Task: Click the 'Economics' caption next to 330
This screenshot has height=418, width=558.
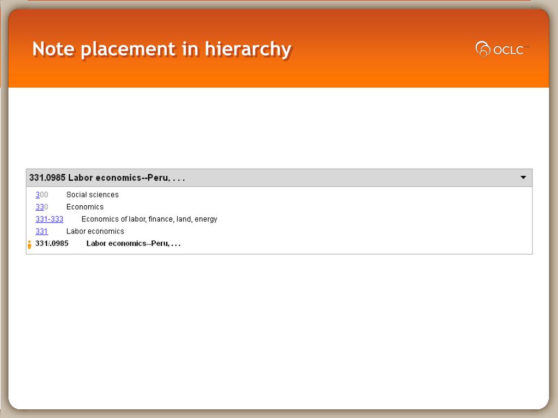Action: point(85,207)
